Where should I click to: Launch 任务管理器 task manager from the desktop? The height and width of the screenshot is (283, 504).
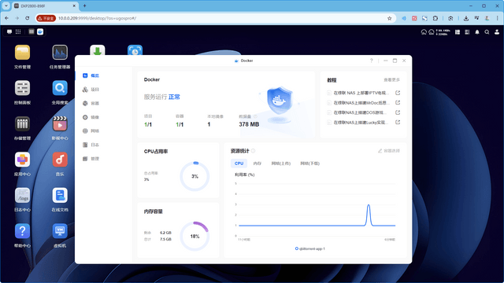pos(60,53)
